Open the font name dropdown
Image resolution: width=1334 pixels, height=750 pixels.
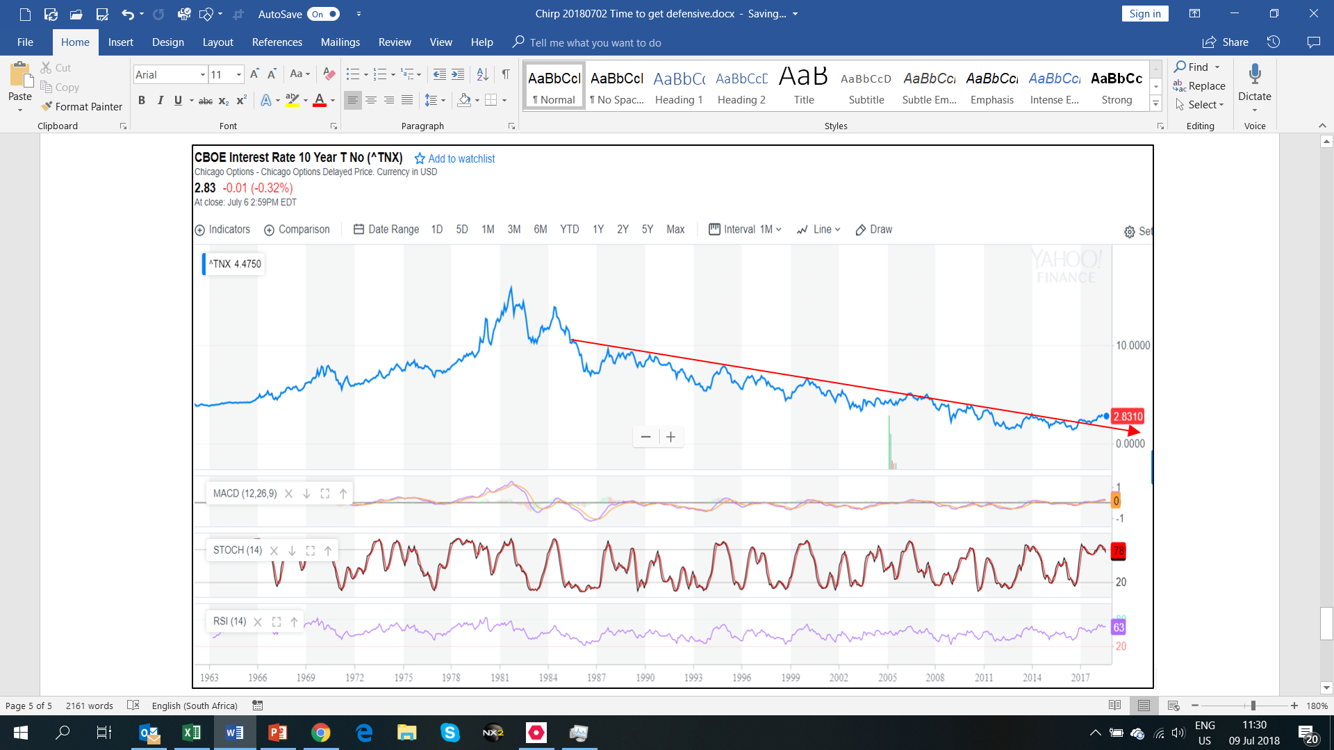point(202,75)
